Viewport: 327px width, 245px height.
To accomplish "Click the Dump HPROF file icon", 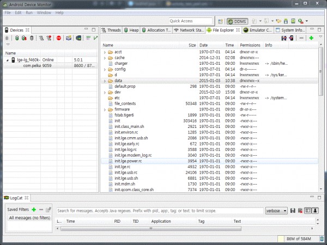I will [x=24, y=38].
